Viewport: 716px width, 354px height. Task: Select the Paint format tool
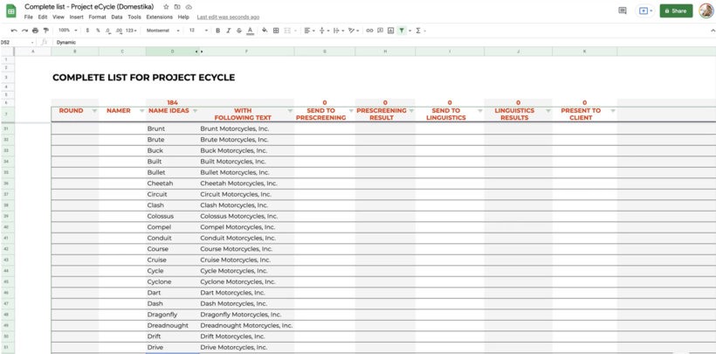click(x=45, y=31)
